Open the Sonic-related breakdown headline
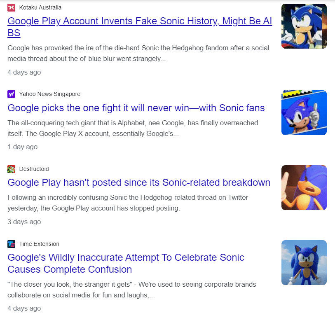Image resolution: width=335 pixels, height=318 pixels. pos(138,182)
